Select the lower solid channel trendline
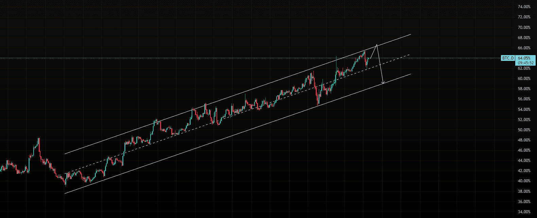The width and height of the screenshot is (537, 218). coord(238,134)
